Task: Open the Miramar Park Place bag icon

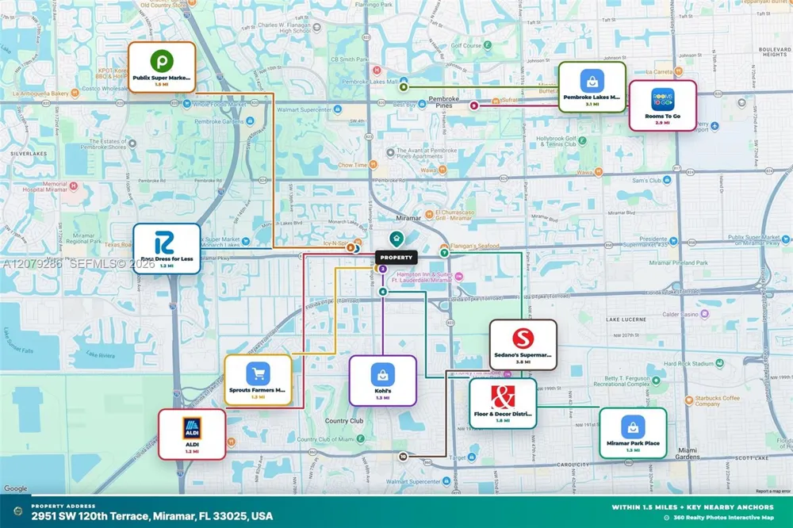Action: point(633,427)
